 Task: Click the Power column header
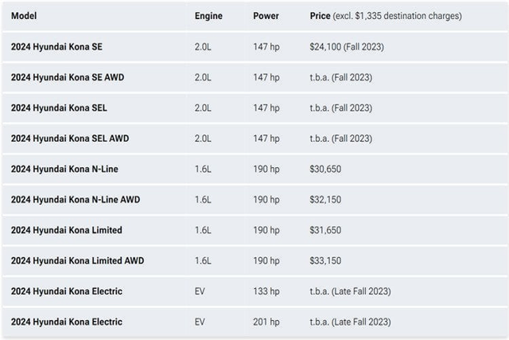click(x=266, y=16)
